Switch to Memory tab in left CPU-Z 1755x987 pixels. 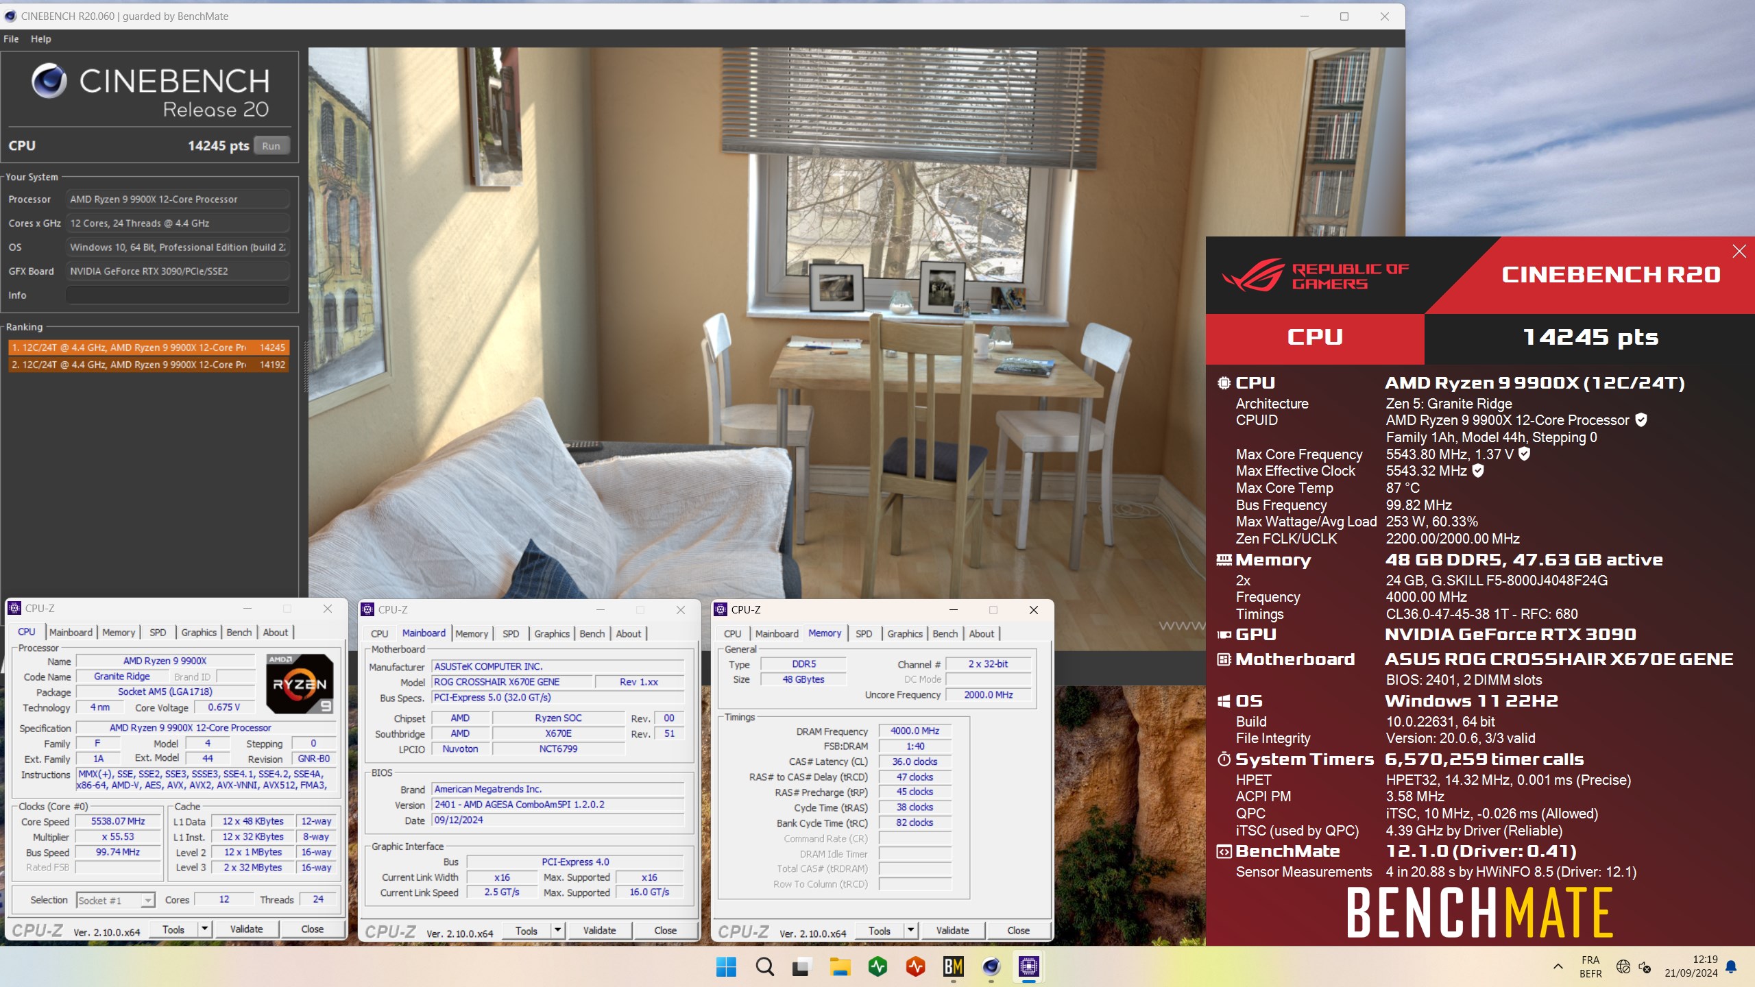coord(119,633)
